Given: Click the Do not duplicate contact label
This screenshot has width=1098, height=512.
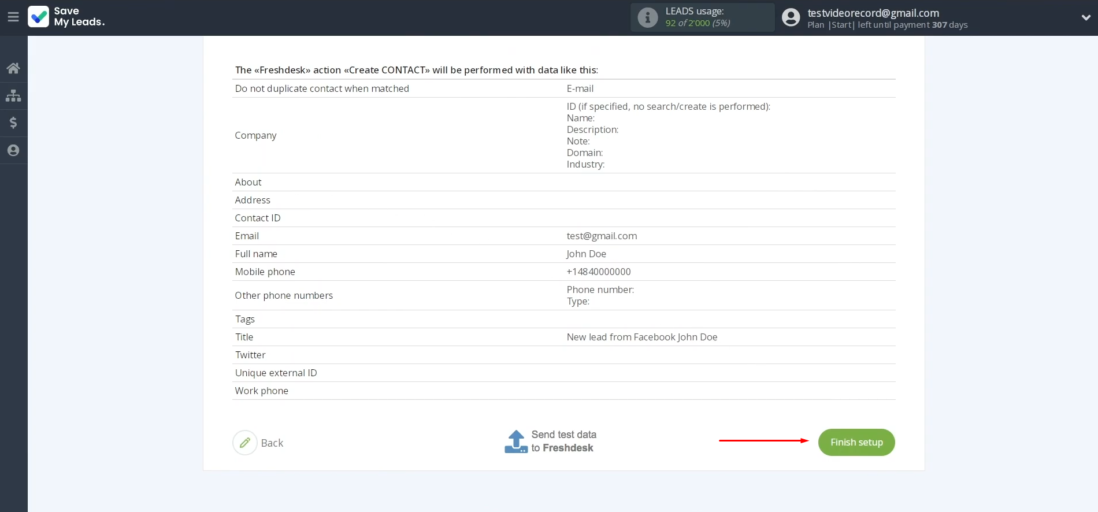Looking at the screenshot, I should (x=322, y=88).
